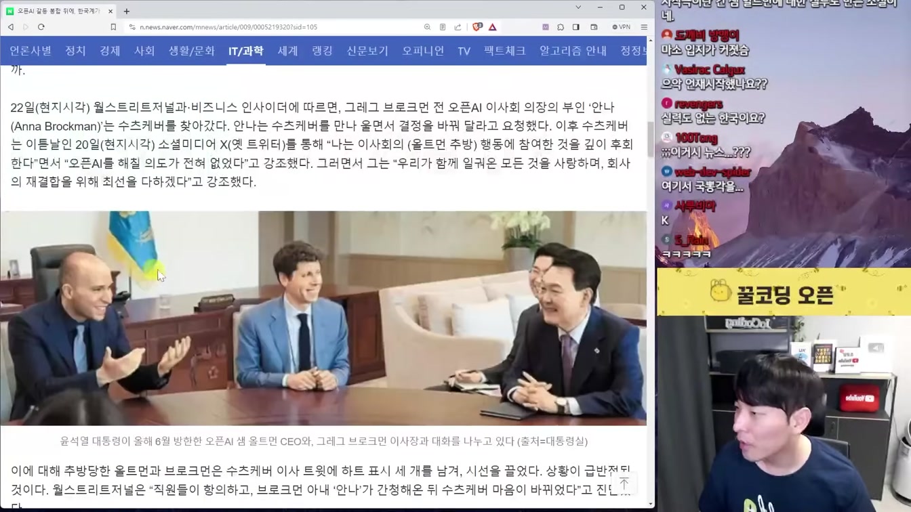Image resolution: width=911 pixels, height=512 pixels.
Task: Open Brave Shields lion icon
Action: (477, 27)
